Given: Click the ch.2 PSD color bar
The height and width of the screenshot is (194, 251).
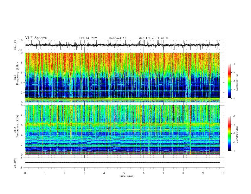Looking at the screenshot, I should click(229, 133).
